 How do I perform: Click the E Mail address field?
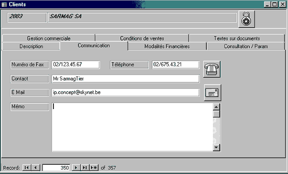(x=126, y=93)
